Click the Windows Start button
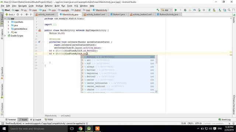Viewport: 236px width, 132px height. tap(4, 129)
